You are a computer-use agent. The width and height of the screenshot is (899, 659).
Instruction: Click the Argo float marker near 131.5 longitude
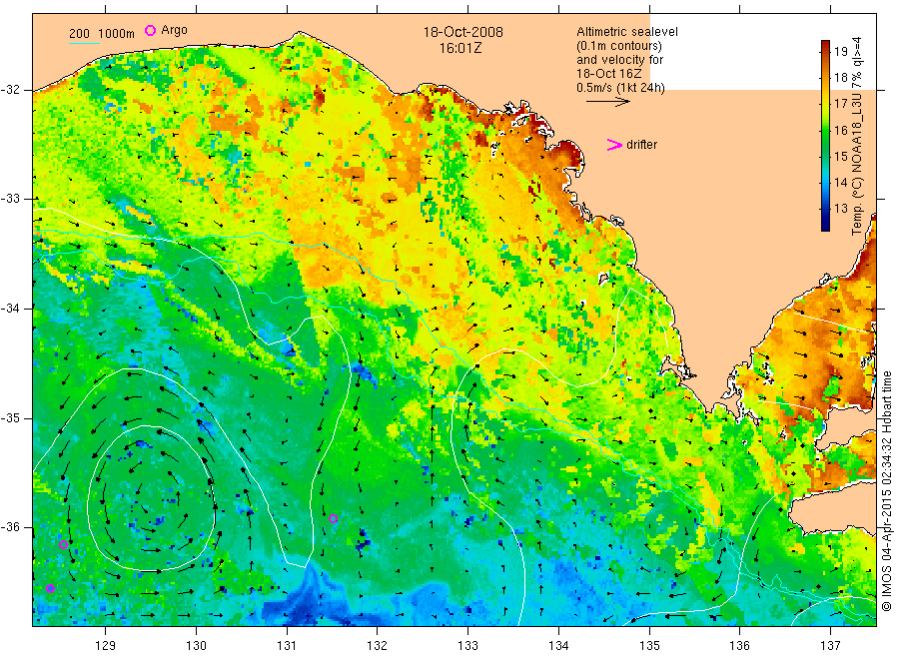tap(333, 519)
